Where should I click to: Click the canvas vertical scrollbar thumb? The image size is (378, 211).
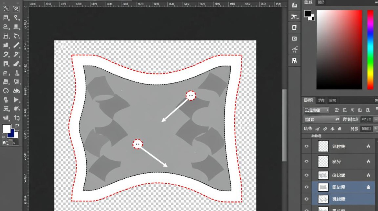pos(285,125)
